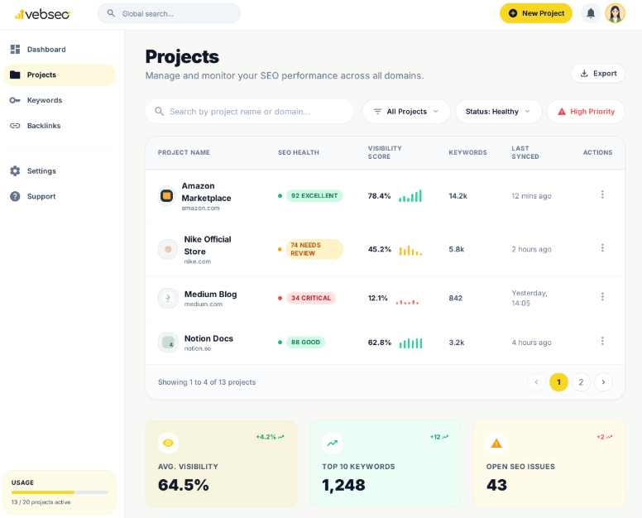Go to next page arrow
Image resolution: width=642 pixels, height=518 pixels.
[x=603, y=382]
